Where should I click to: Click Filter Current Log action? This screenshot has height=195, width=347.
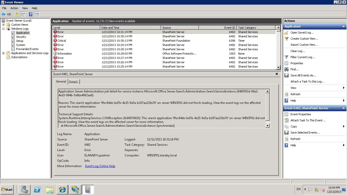pyautogui.click(x=302, y=57)
